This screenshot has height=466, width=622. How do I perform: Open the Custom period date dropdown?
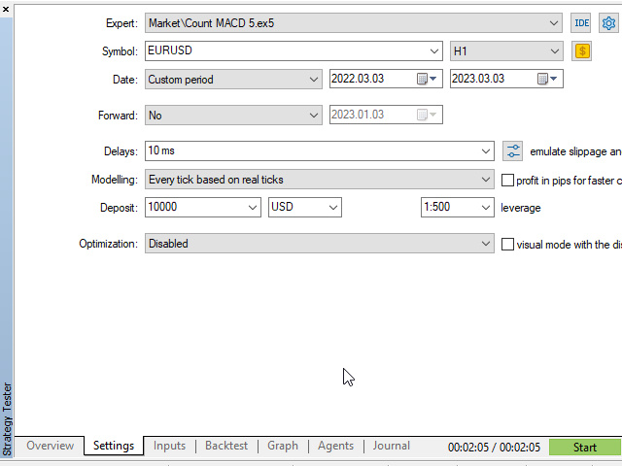coord(313,80)
